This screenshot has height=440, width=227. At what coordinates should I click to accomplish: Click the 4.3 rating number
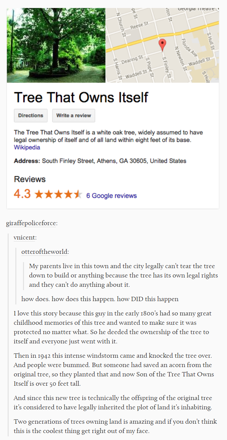pos(22,194)
